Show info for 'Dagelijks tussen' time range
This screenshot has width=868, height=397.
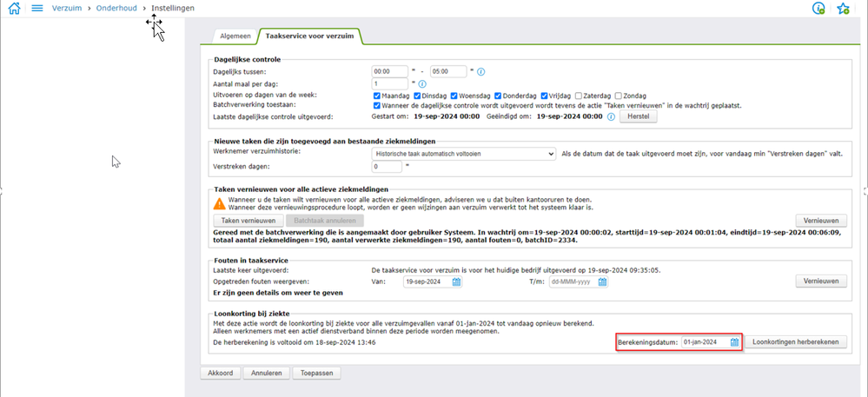point(481,72)
